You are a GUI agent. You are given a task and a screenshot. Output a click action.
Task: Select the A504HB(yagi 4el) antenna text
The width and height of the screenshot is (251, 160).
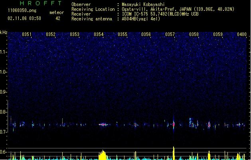(141, 19)
